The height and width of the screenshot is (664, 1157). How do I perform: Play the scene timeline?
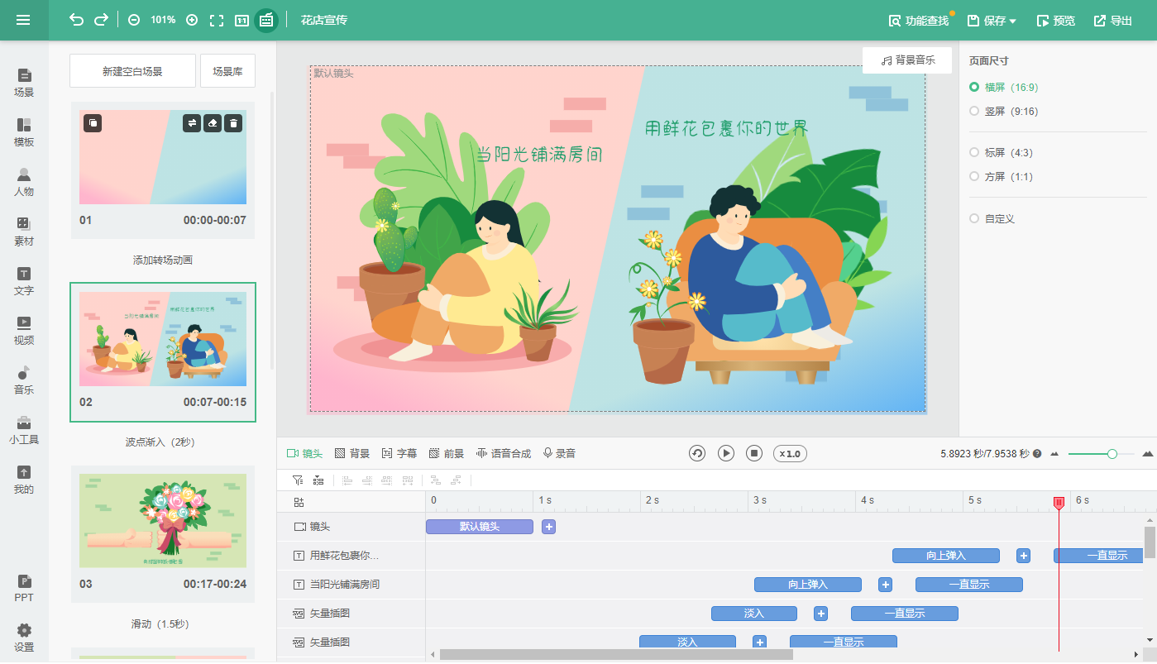tap(725, 453)
